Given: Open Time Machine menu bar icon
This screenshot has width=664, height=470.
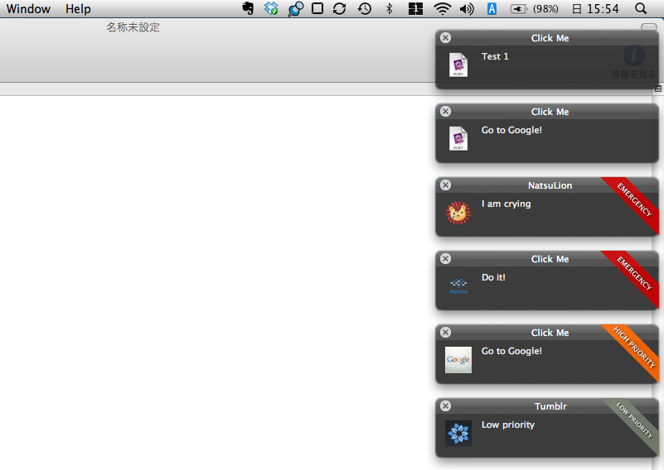Looking at the screenshot, I should pyautogui.click(x=365, y=9).
